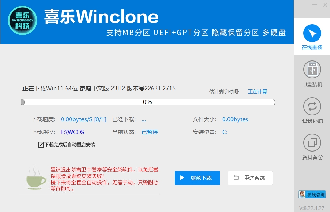Click the 重选系统 reselect system button
The width and height of the screenshot is (330, 212).
tap(250, 178)
